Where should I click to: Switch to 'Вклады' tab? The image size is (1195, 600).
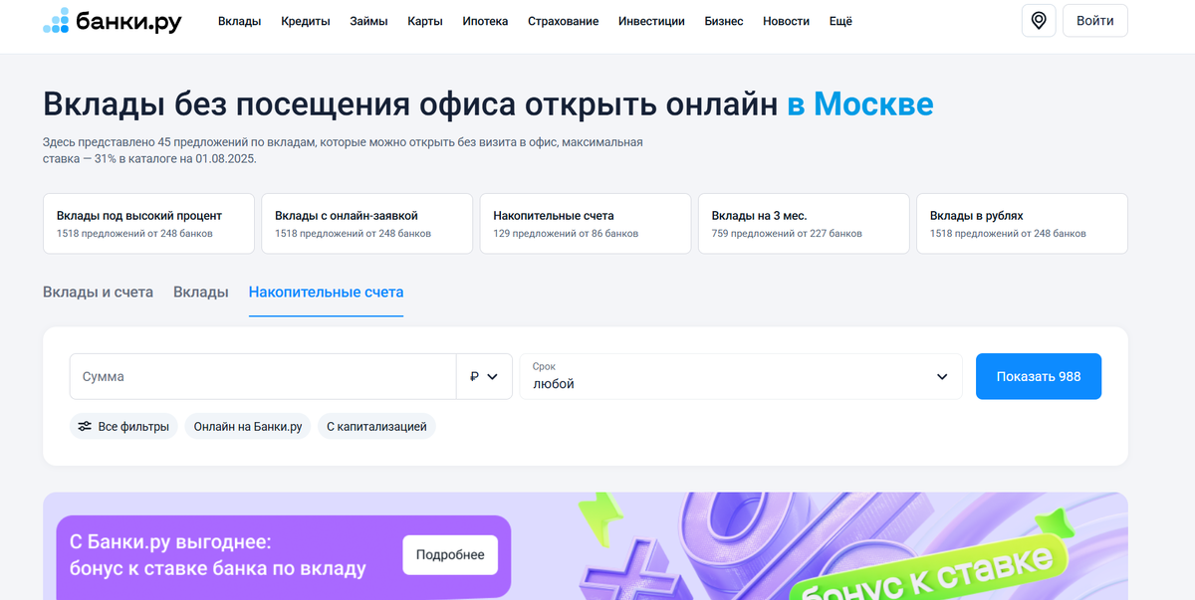[201, 292]
